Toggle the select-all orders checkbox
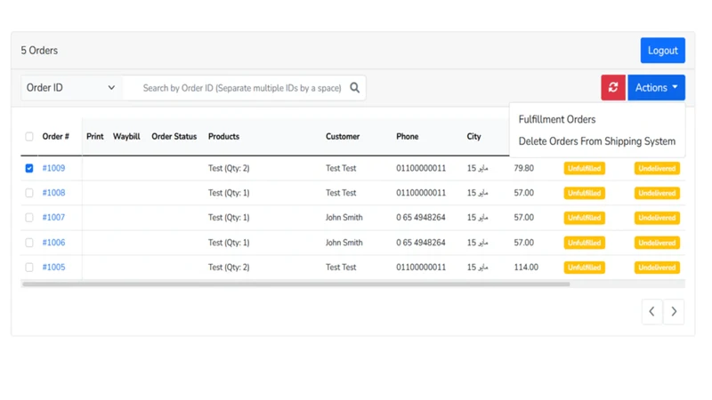712x400 pixels. click(x=29, y=137)
